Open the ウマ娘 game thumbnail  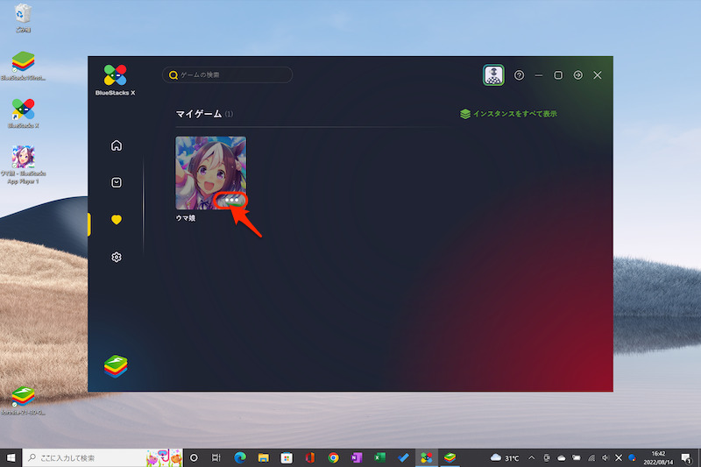210,166
